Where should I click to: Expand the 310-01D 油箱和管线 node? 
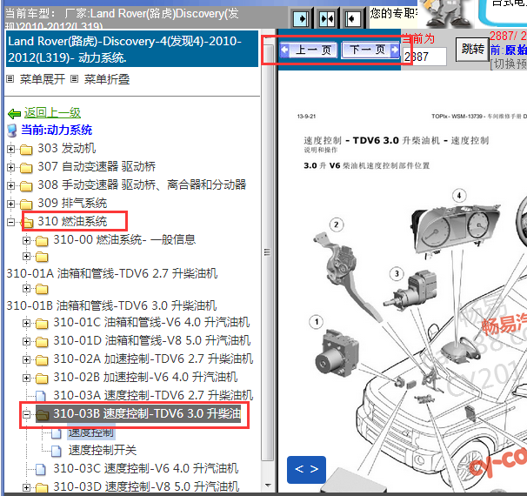(x=27, y=341)
